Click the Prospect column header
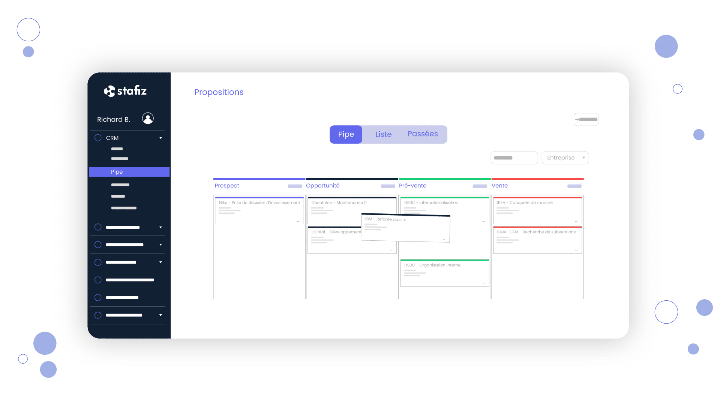This screenshot has width=720, height=405. click(x=227, y=186)
